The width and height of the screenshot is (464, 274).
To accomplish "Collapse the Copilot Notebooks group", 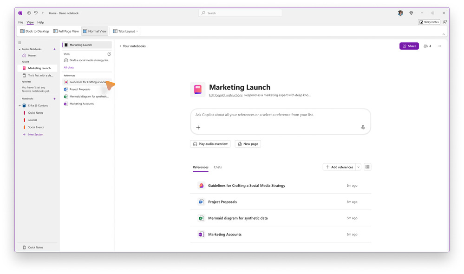I will [x=20, y=49].
